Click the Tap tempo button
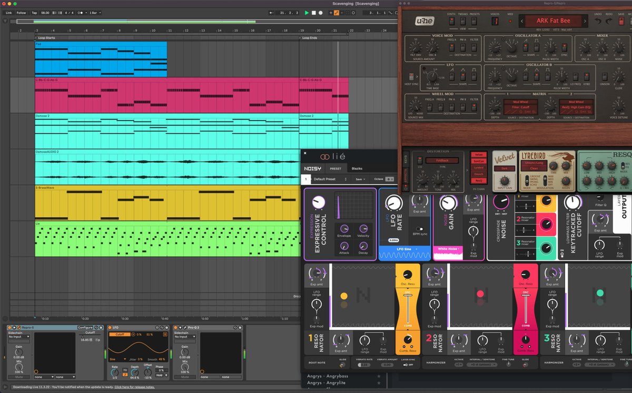632x393 pixels. pyautogui.click(x=34, y=13)
